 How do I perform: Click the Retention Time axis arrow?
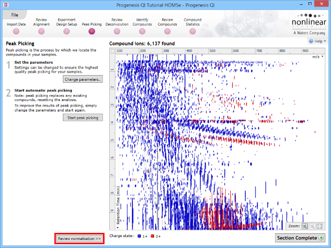click(x=118, y=228)
